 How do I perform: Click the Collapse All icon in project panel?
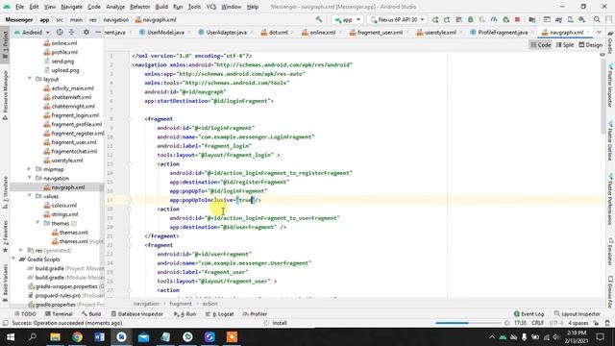coord(71,32)
